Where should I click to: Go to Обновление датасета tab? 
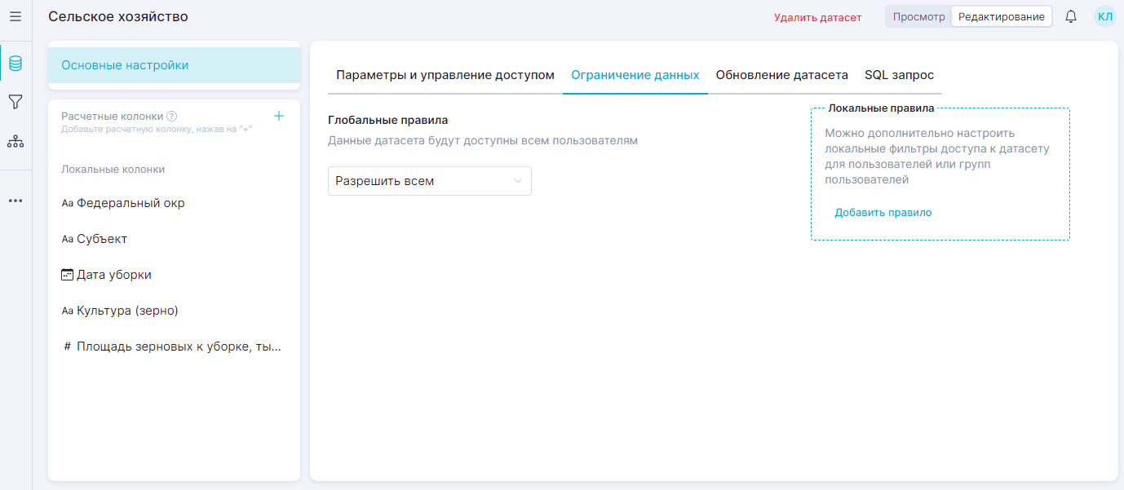[781, 75]
